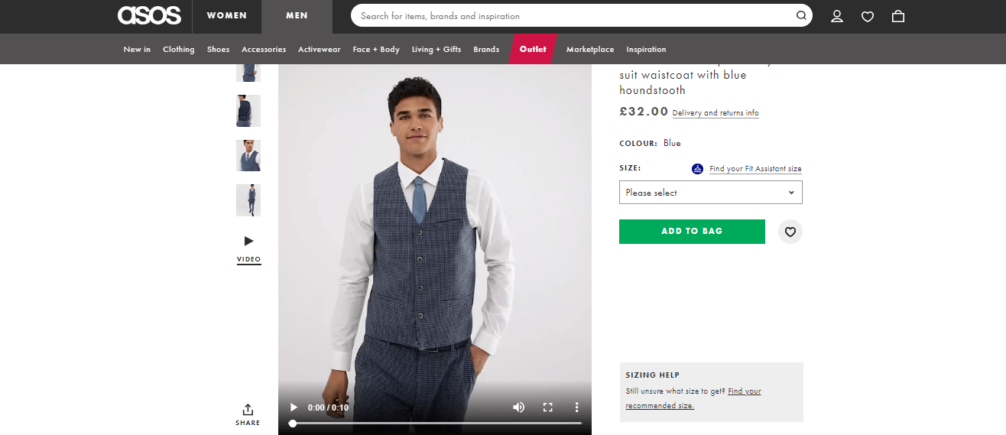The width and height of the screenshot is (1006, 435).
Task: Switch to the Women tab
Action: (227, 16)
